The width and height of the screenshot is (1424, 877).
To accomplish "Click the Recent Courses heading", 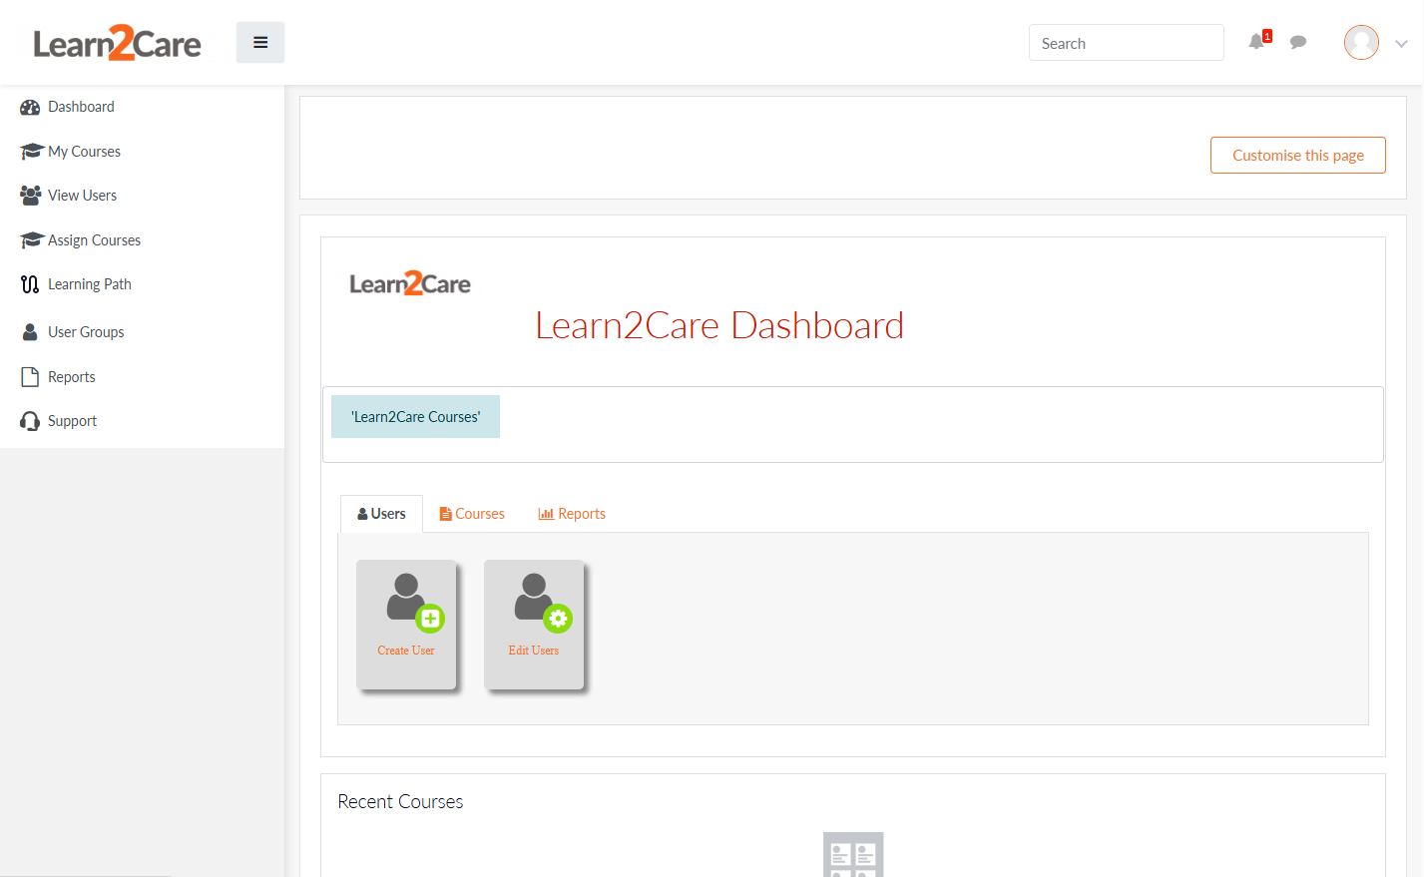I will 400,802.
